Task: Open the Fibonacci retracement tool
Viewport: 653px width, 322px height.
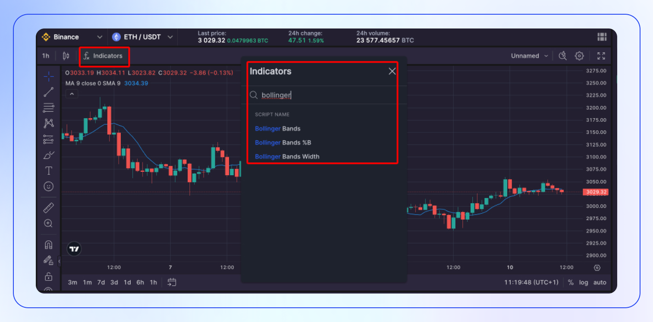Action: (x=49, y=107)
